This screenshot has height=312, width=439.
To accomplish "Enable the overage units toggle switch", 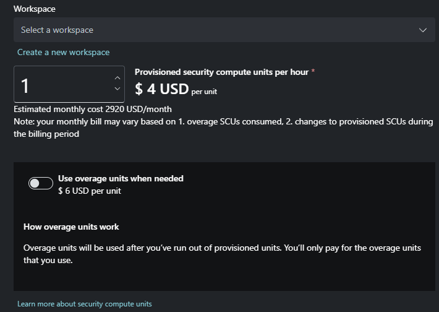I will pos(40,183).
